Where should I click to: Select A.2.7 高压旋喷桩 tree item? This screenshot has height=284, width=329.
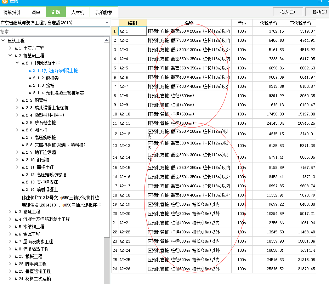pyautogui.click(x=39, y=138)
